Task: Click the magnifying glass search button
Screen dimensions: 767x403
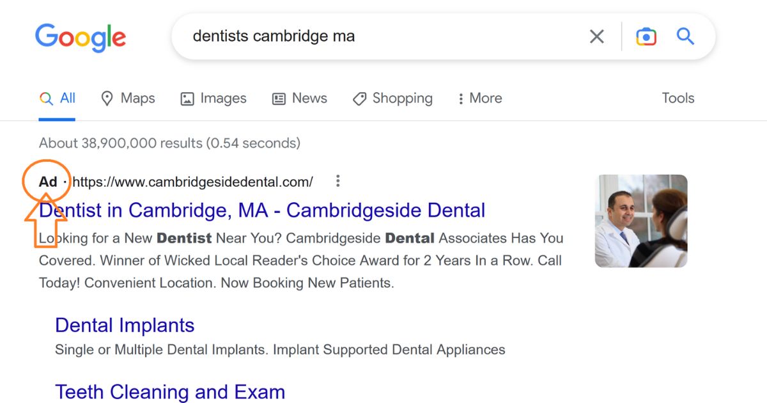Action: pos(685,36)
